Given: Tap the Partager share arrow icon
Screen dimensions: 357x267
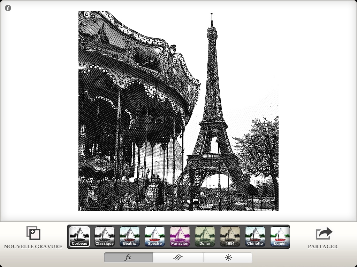Looking at the screenshot, I should click(324, 233).
